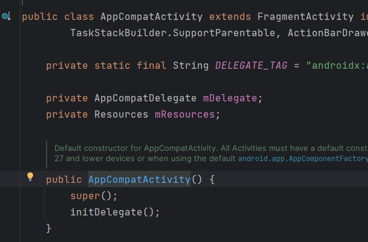Click the extends keyword
This screenshot has width=368, height=242.
(230, 17)
